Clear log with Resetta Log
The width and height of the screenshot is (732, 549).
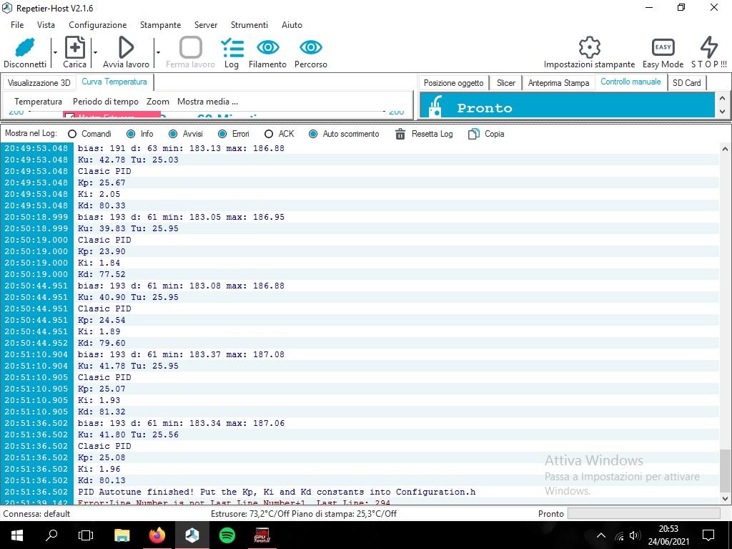pyautogui.click(x=425, y=135)
